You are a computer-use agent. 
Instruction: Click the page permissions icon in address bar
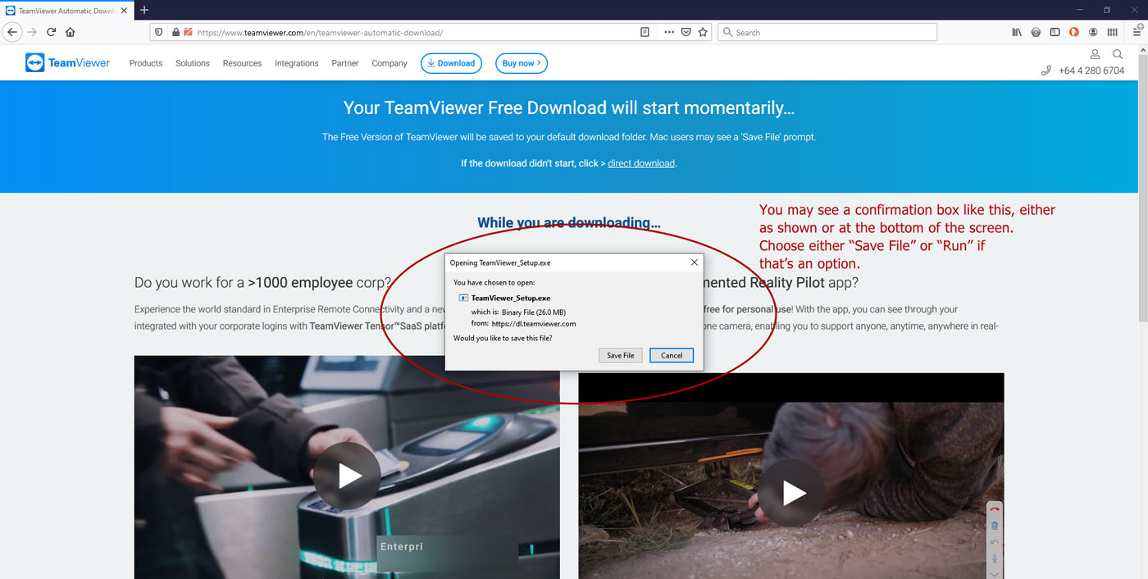pos(188,32)
